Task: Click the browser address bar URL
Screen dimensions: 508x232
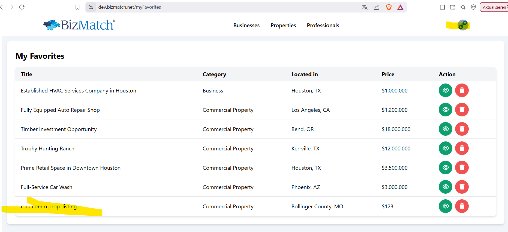Action: tap(130, 7)
